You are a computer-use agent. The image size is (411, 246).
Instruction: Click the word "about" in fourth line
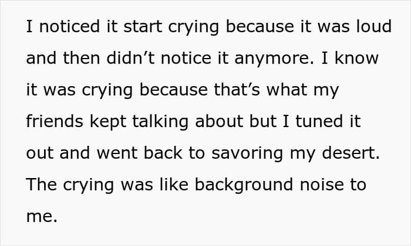click(218, 121)
